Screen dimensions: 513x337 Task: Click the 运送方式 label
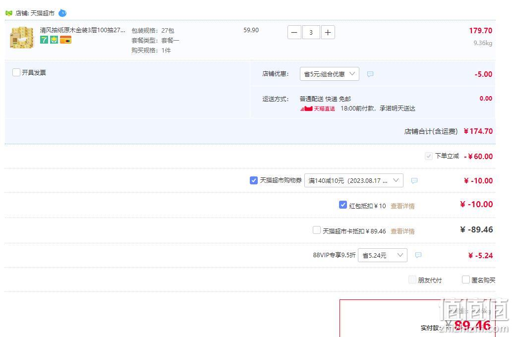tap(276, 99)
